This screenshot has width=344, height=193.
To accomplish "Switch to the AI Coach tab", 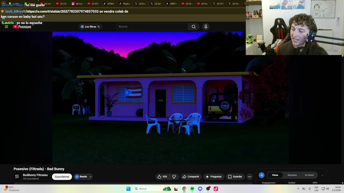I will 309,175.
